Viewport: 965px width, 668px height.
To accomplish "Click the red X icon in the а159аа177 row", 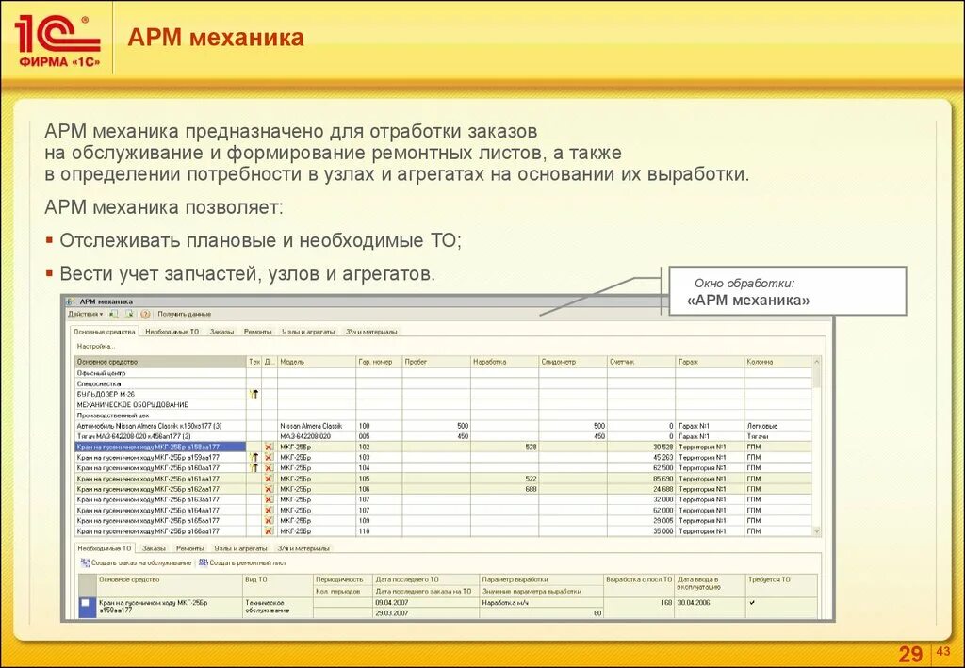I will point(269,458).
